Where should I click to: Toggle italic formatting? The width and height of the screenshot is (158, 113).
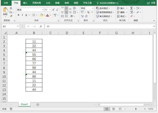coord(22,15)
